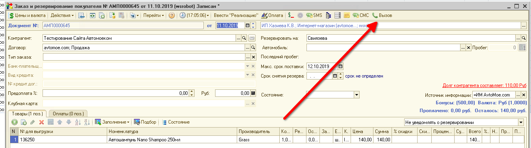Click the structure tree icon in toolbar

tap(329, 15)
